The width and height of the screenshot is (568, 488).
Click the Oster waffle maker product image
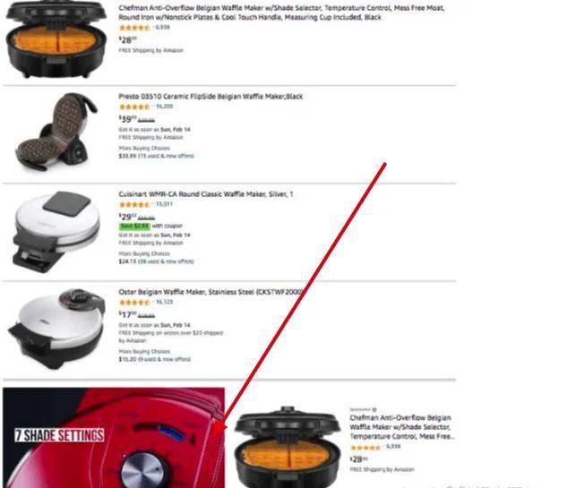(x=56, y=330)
